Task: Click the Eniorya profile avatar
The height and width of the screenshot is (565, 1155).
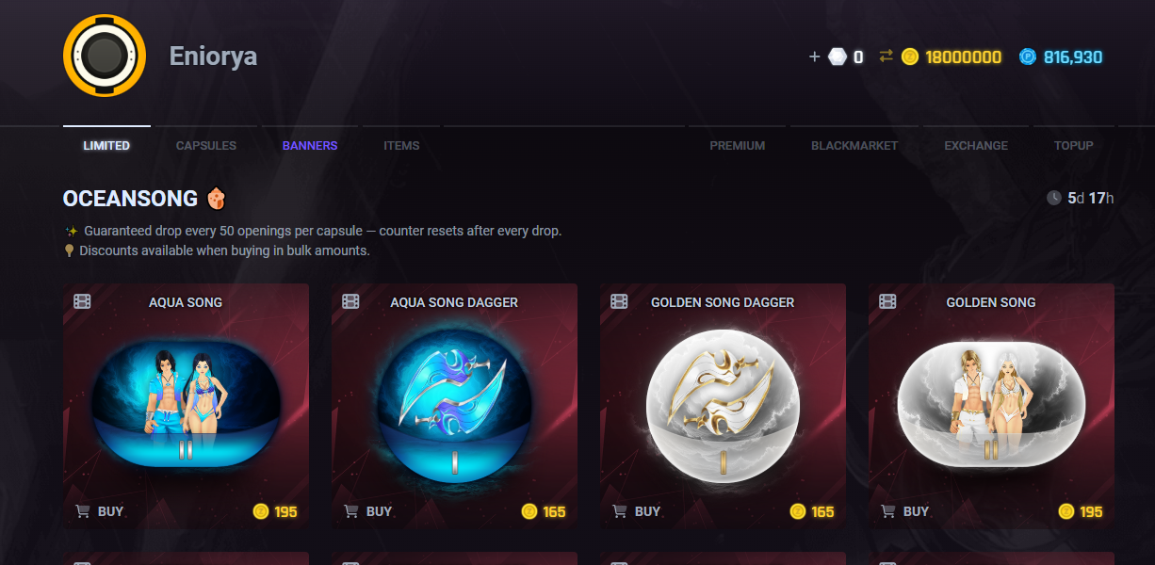Action: click(105, 56)
